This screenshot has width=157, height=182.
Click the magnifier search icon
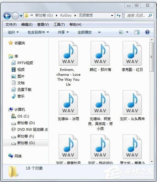[x=150, y=15]
